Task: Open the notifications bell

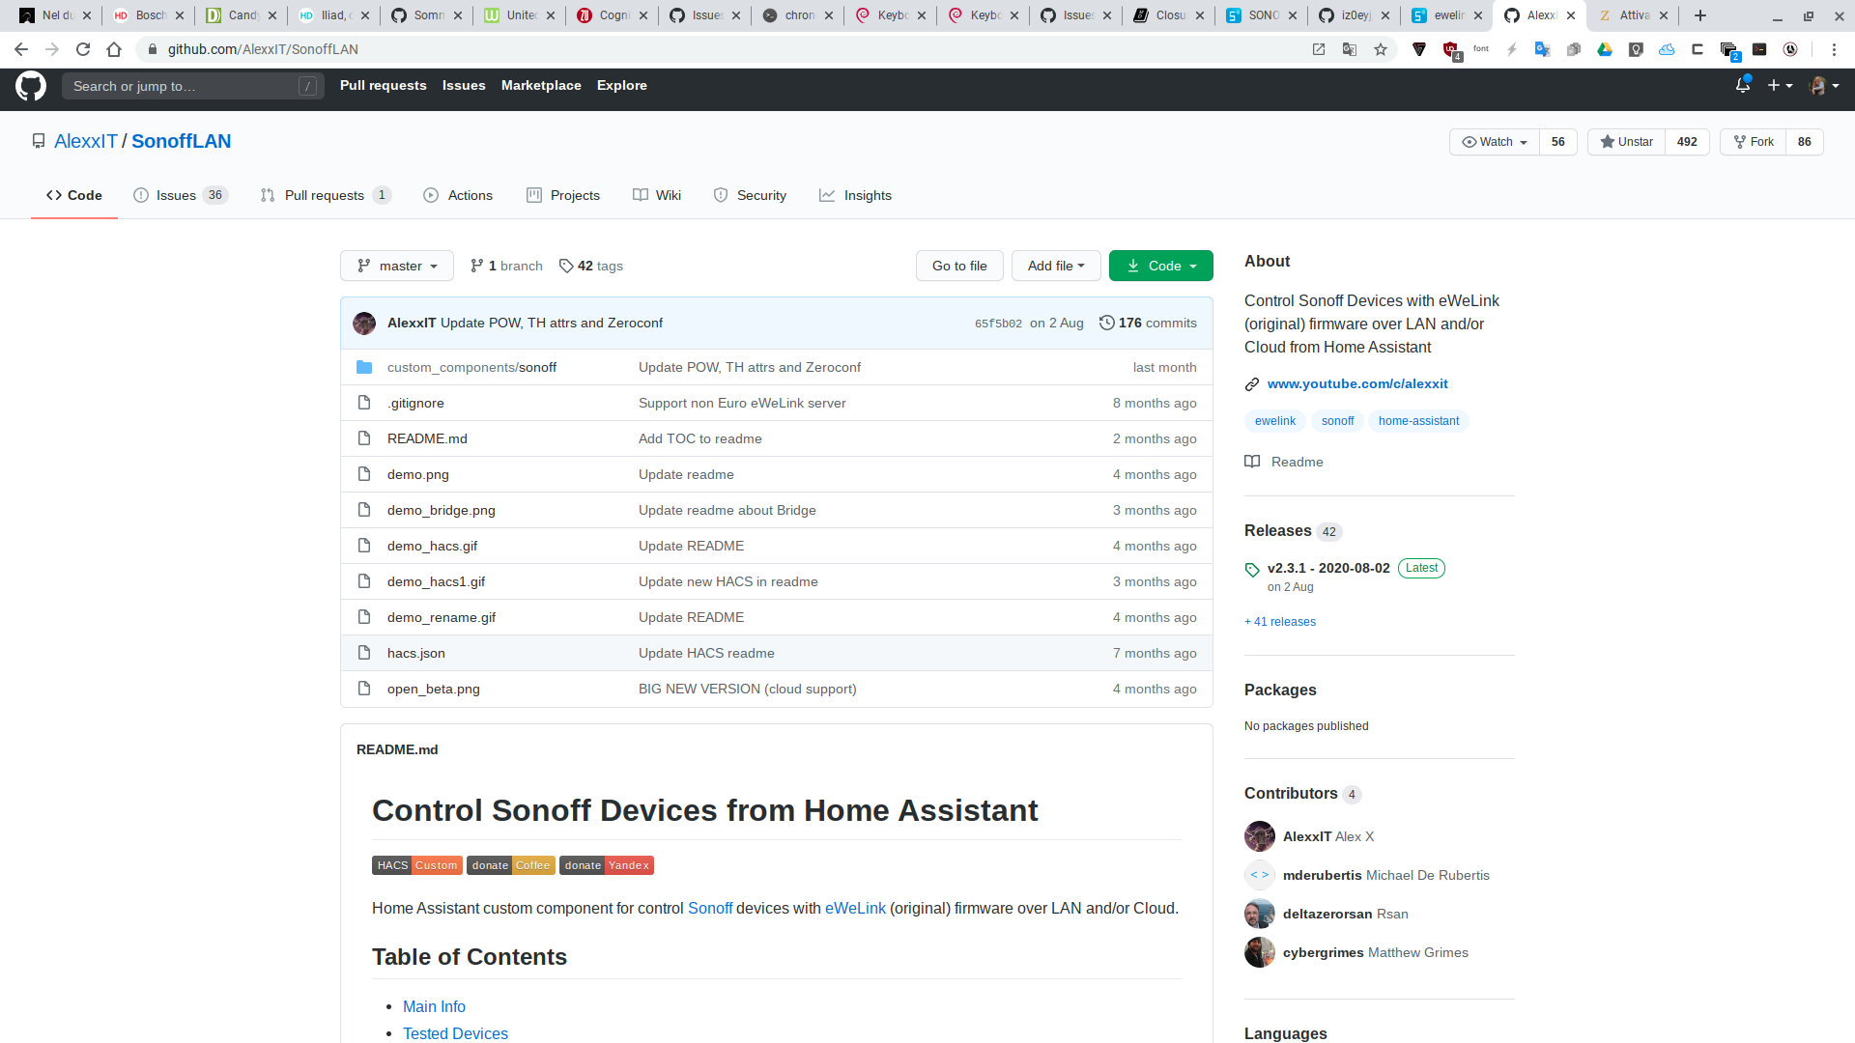Action: pyautogui.click(x=1743, y=85)
